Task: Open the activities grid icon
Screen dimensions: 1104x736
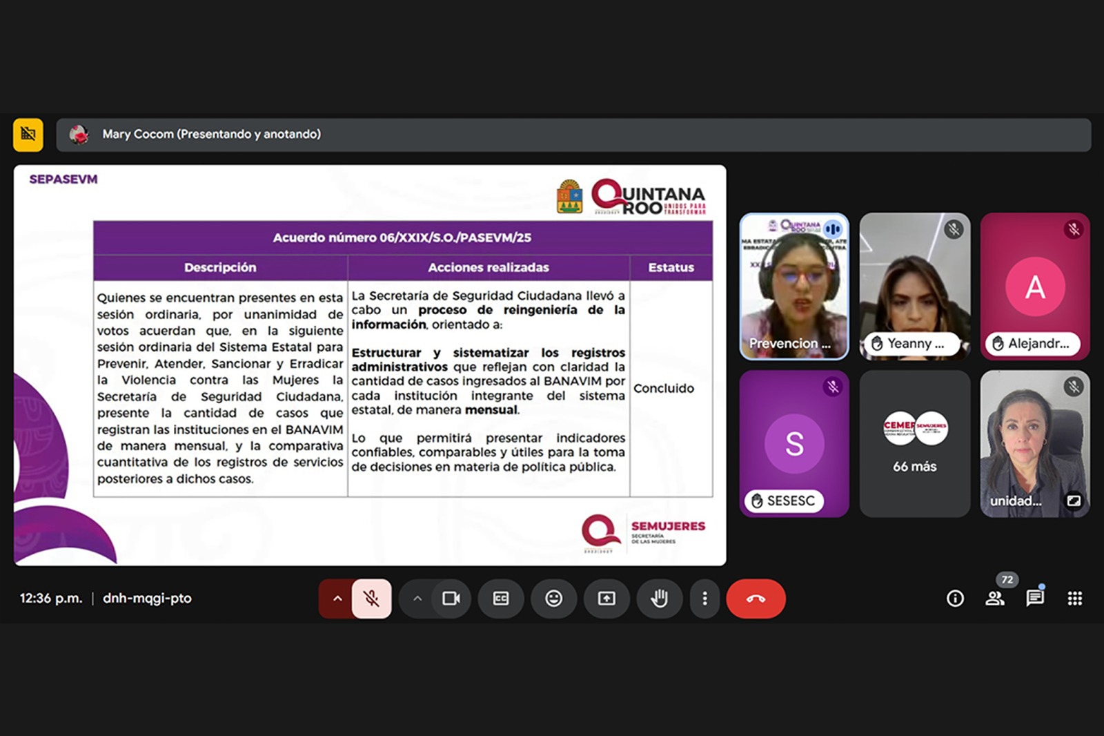Action: click(x=1074, y=599)
